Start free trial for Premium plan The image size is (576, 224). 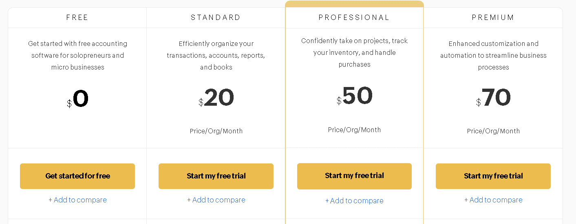[x=493, y=176]
